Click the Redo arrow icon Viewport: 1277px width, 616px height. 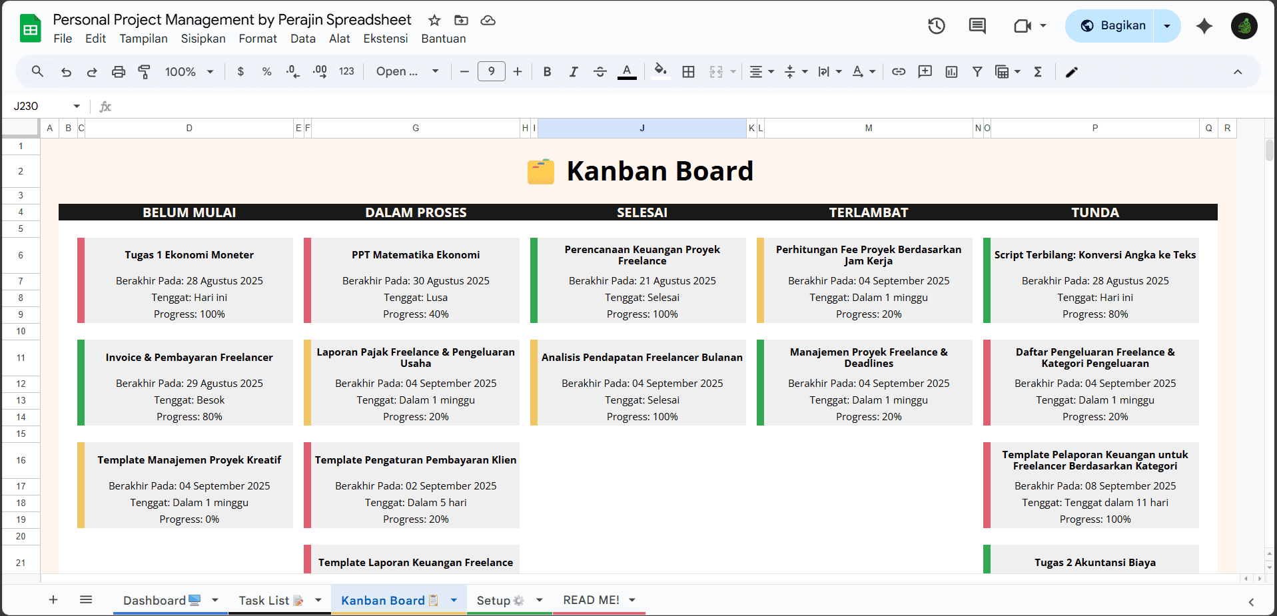tap(92, 72)
